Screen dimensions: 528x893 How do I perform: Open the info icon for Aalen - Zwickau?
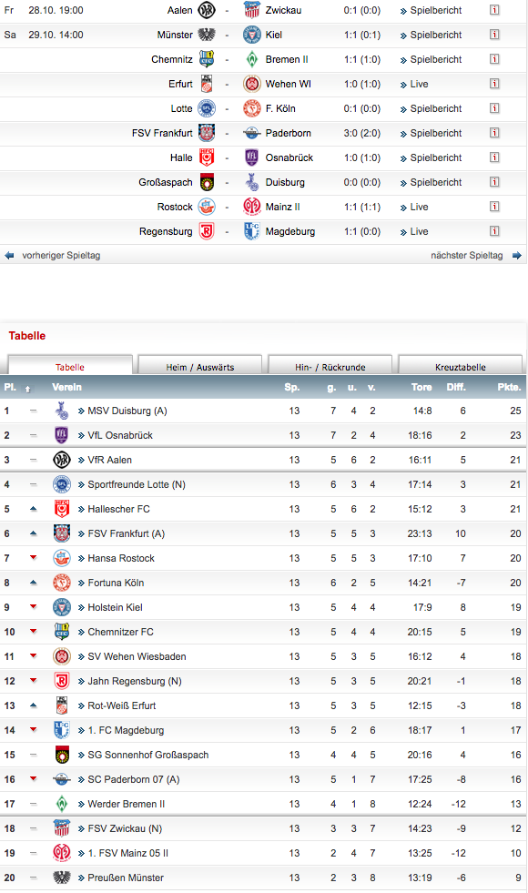point(494,10)
